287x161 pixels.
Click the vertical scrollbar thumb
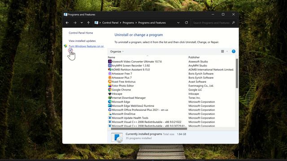point(237,73)
